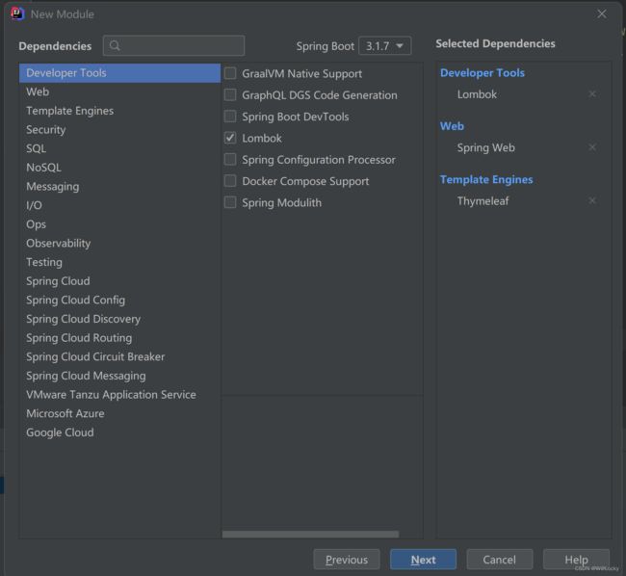Viewport: 626px width, 576px height.
Task: Tick Spring Modulith checkbox
Action: click(230, 202)
